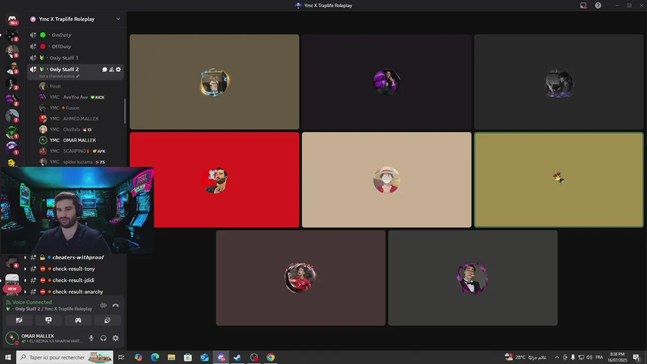The image size is (647, 364).
Task: Jump to NEW unread mentions pill
Action: (12, 289)
